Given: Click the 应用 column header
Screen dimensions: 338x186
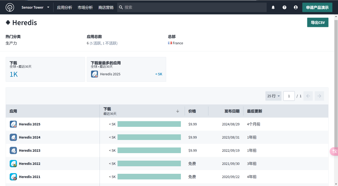Looking at the screenshot, I should tap(53, 111).
